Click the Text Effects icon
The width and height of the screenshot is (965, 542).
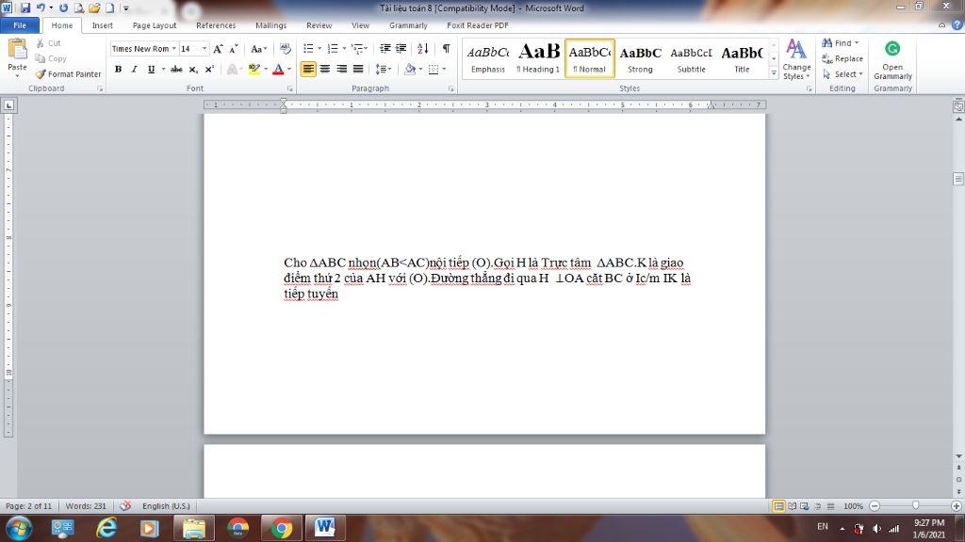point(232,70)
